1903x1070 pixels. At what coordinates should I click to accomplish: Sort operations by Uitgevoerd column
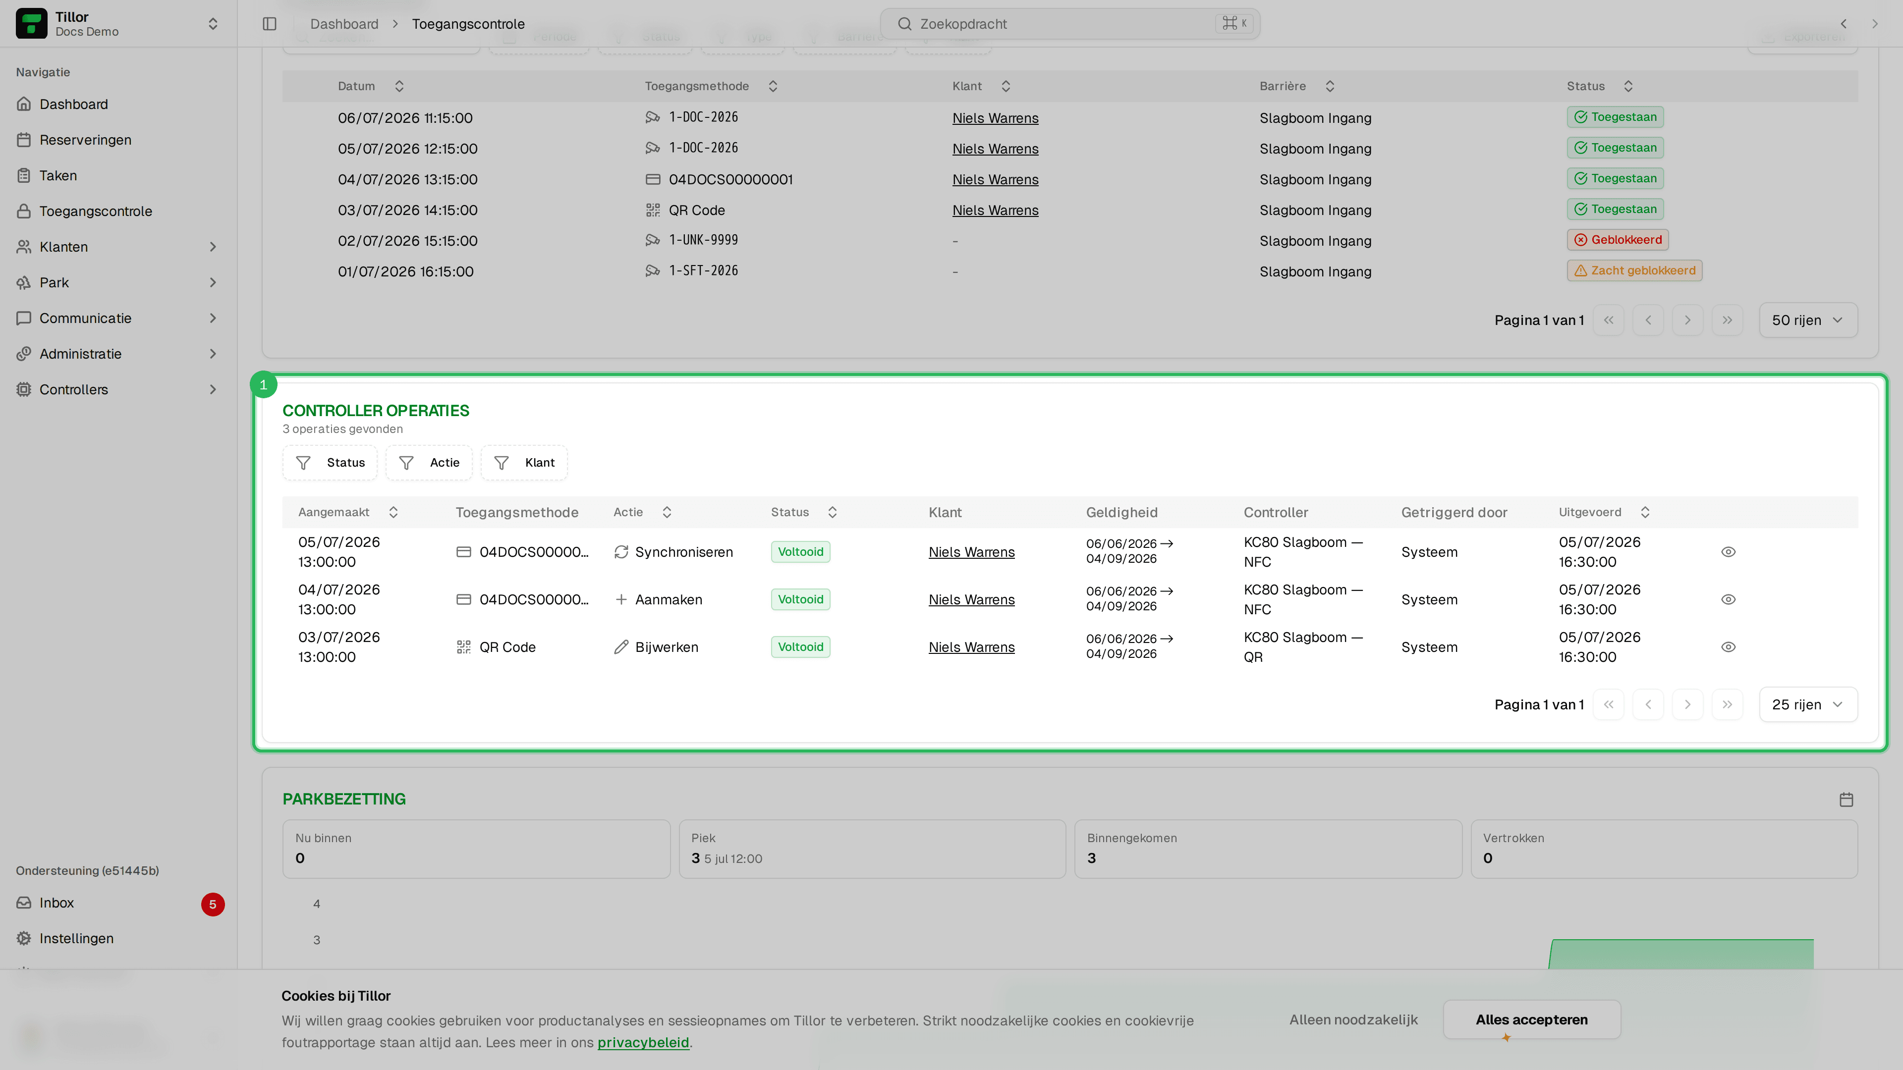pyautogui.click(x=1605, y=513)
